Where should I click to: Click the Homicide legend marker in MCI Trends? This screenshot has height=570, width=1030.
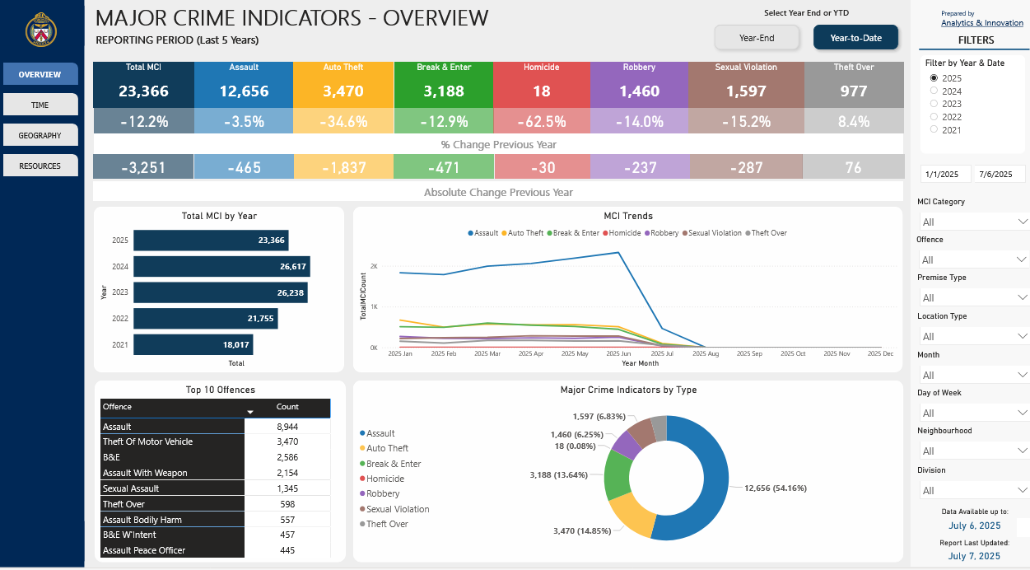coord(605,233)
